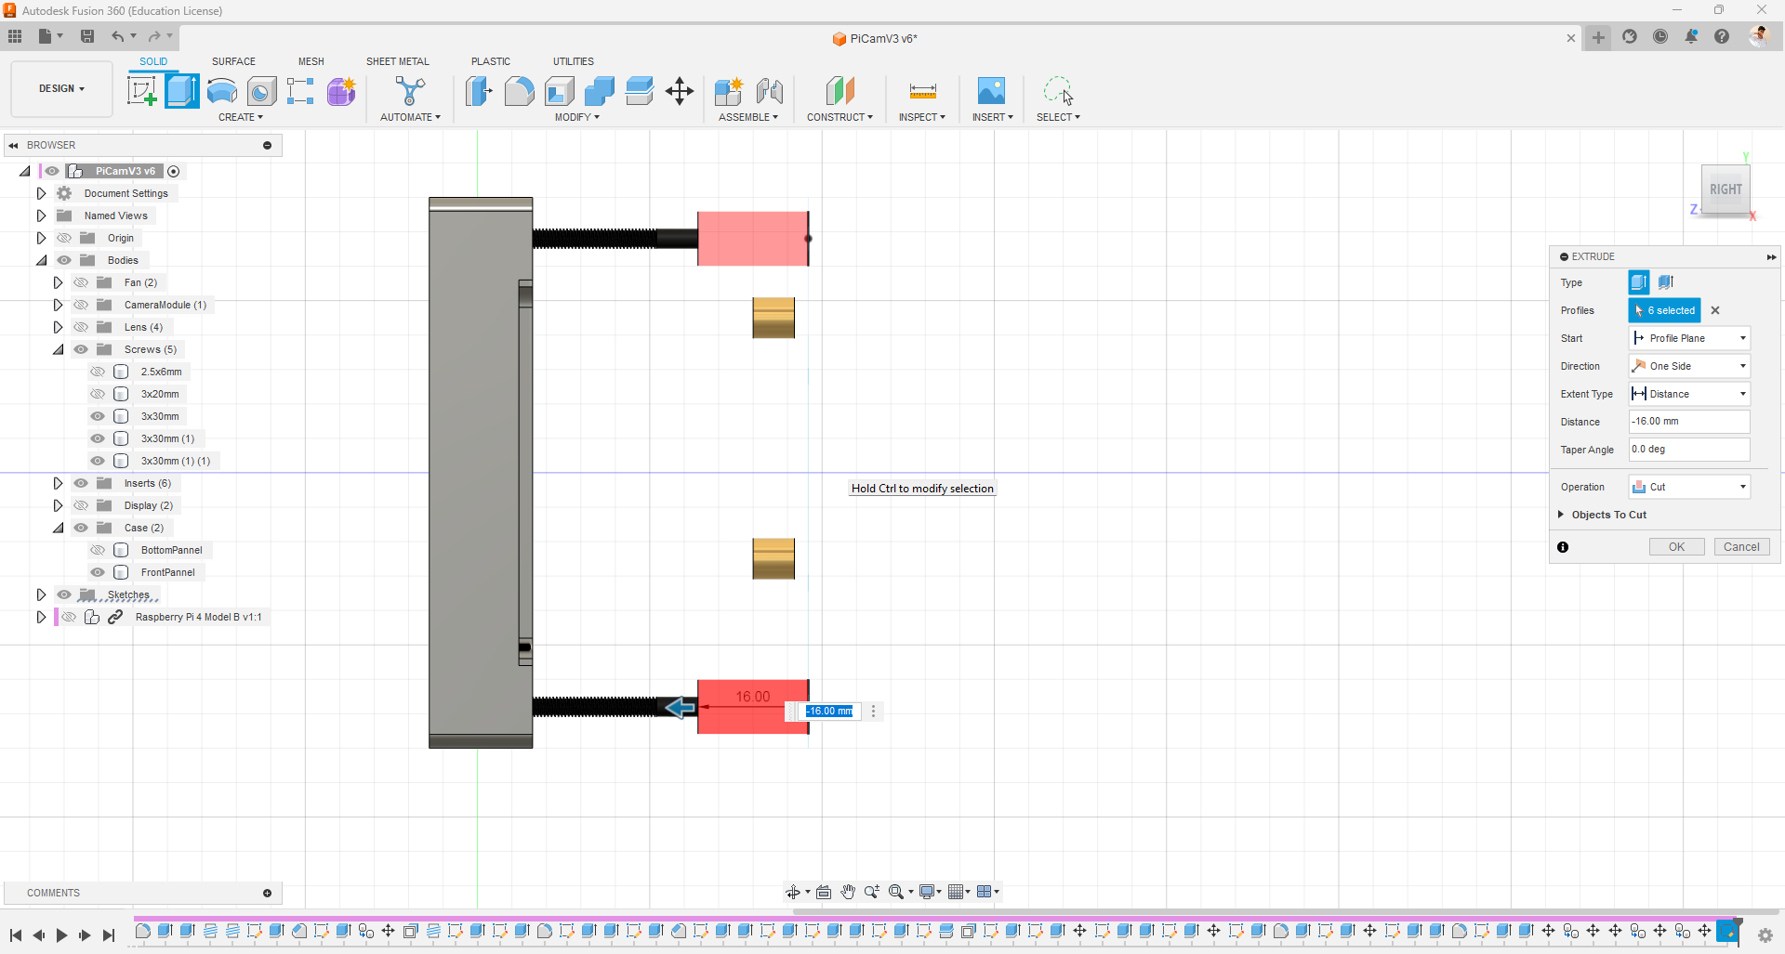The width and height of the screenshot is (1785, 954).
Task: Show the CameraModule (1) folder
Action: [81, 305]
